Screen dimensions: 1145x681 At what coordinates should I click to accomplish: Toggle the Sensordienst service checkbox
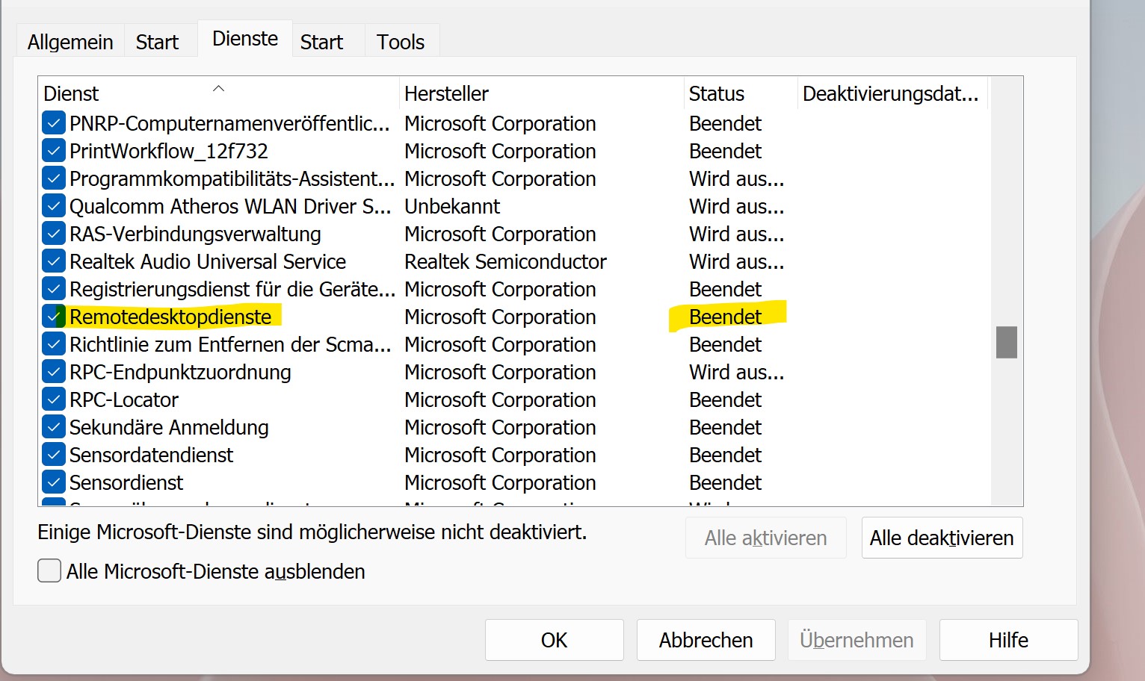pos(53,482)
